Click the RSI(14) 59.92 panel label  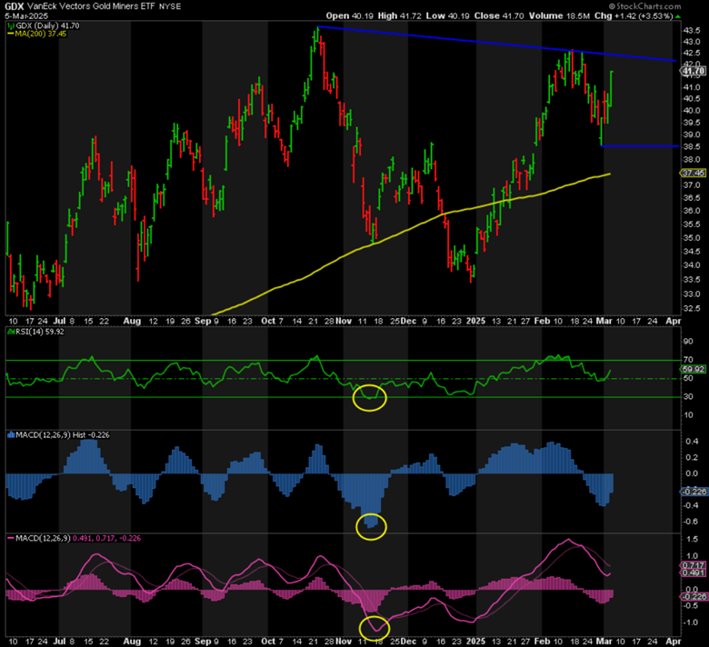pos(40,332)
